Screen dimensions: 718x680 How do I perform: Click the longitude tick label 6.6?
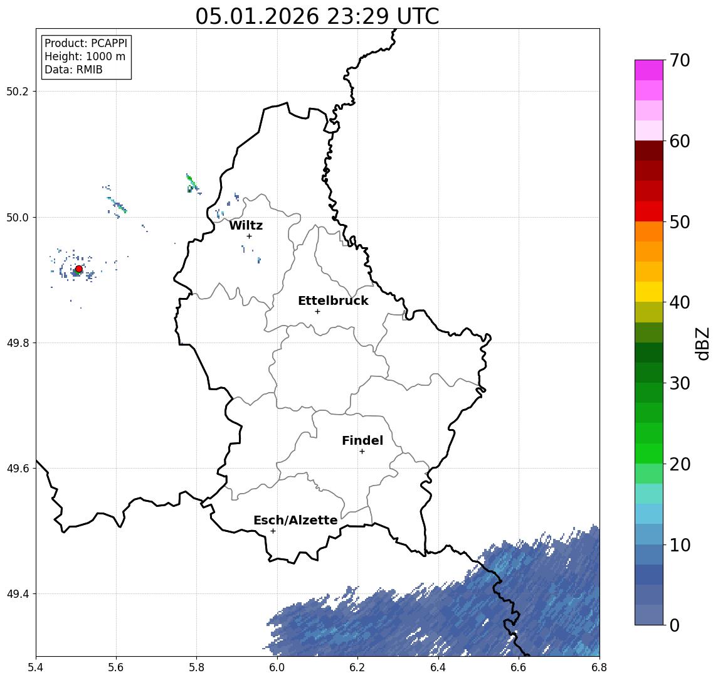tap(519, 667)
